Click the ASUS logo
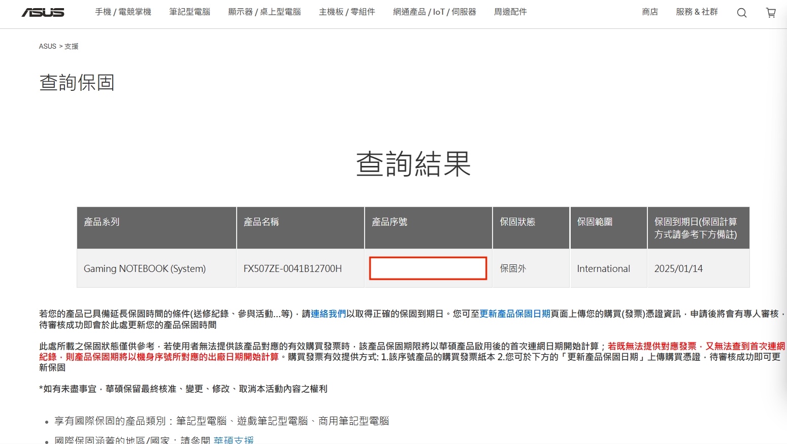Image resolution: width=787 pixels, height=444 pixels. tap(43, 12)
